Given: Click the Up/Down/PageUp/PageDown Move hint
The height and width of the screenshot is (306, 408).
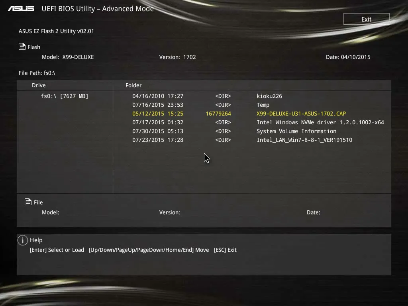Looking at the screenshot, I should click(x=149, y=250).
